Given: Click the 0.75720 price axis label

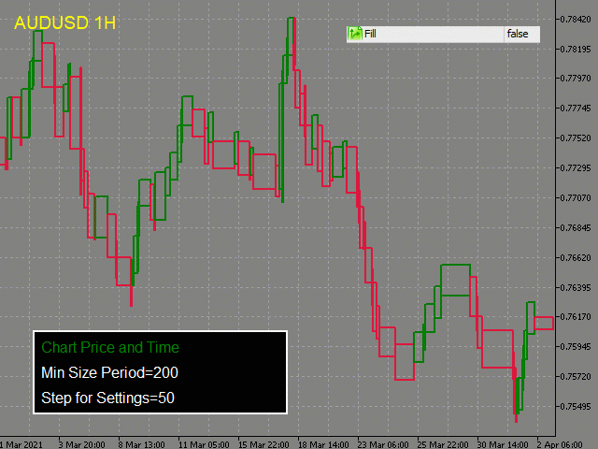Looking at the screenshot, I should (576, 377).
